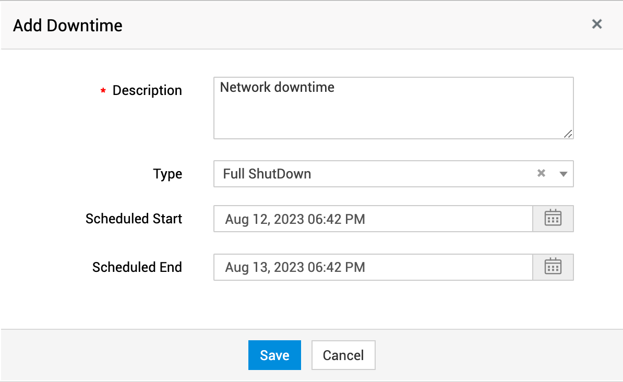Cancel adding the downtime
The image size is (623, 382).
click(343, 355)
